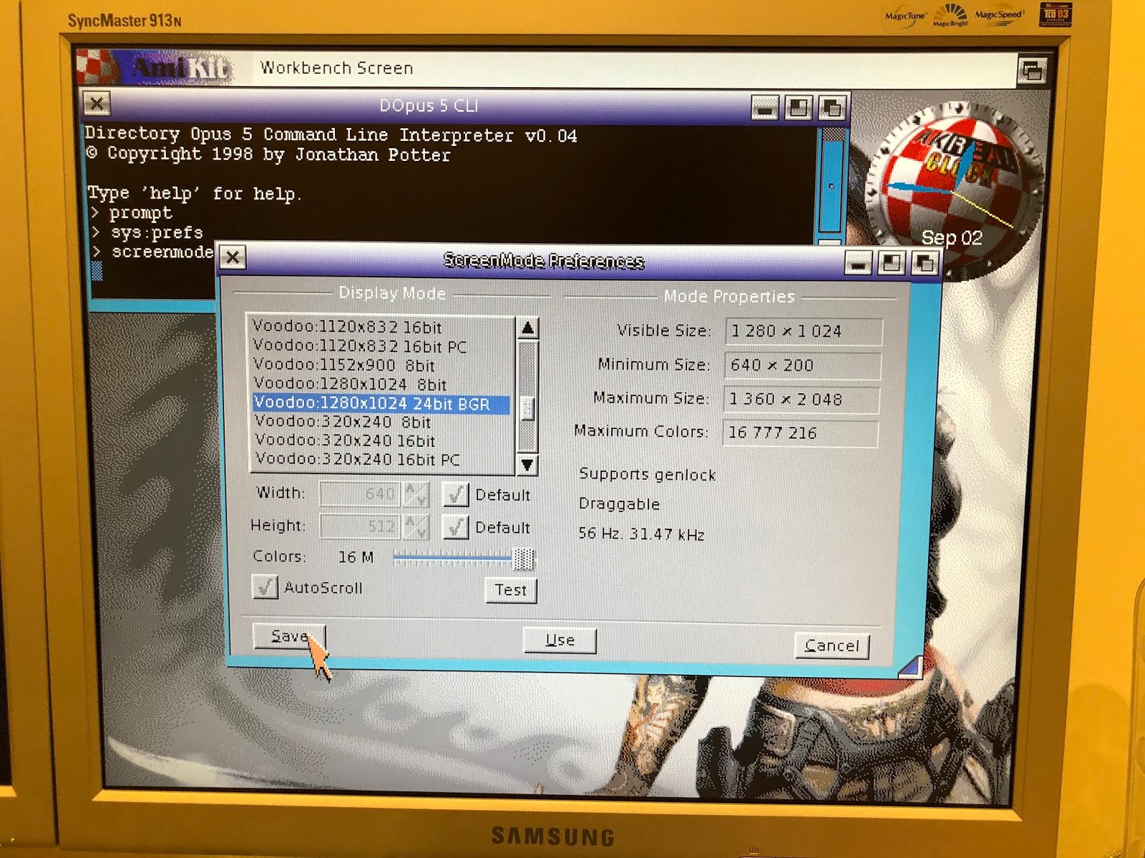Click the Width number field
Screen dimensions: 1145x858
pyautogui.click(x=360, y=493)
